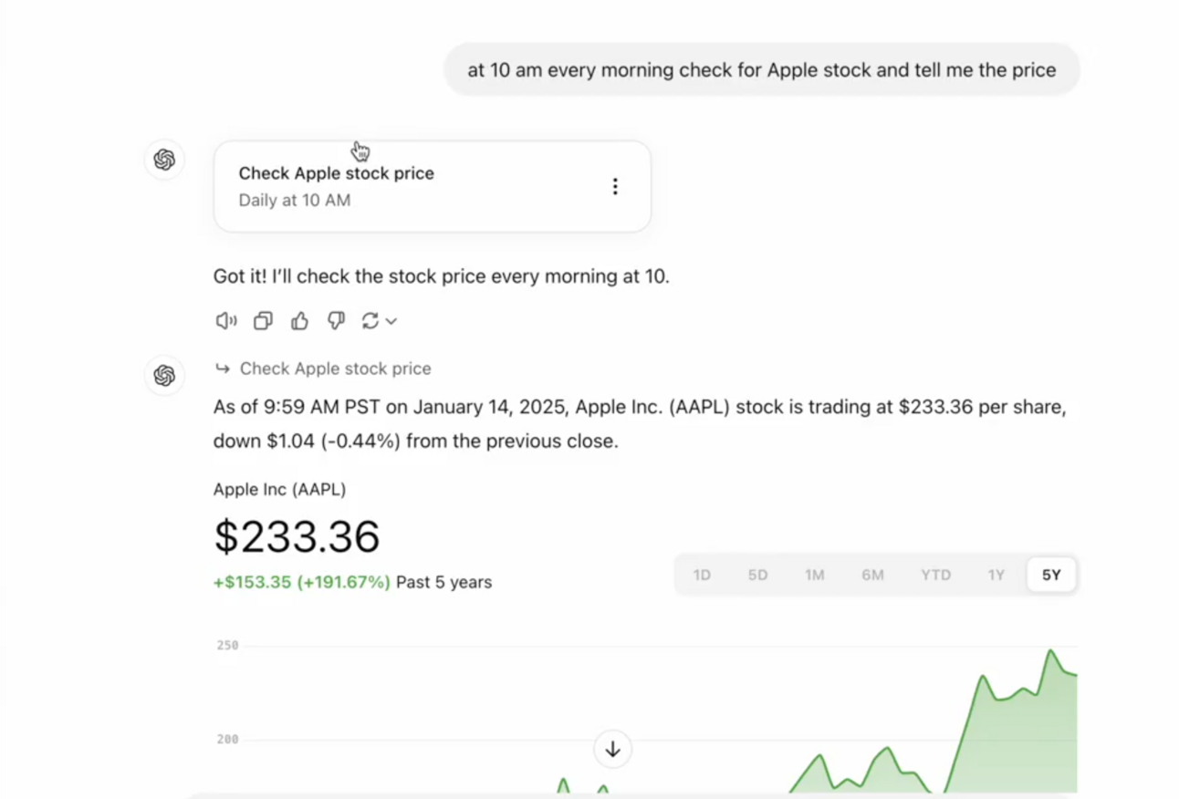
Task: Show the 1Y chart range
Action: click(x=996, y=575)
